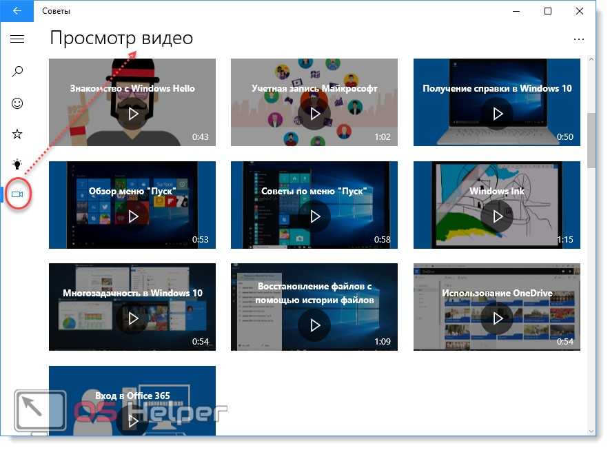610x450 pixels.
Task: Open Многозадачность в Windows 10 video
Action: click(x=132, y=318)
